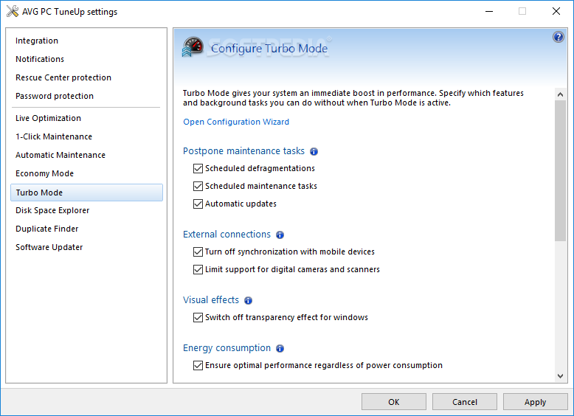Click the help question mark icon
Image resolution: width=574 pixels, height=416 pixels.
[559, 37]
